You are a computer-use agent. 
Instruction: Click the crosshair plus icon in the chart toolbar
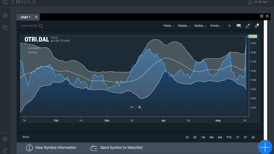click(229, 26)
